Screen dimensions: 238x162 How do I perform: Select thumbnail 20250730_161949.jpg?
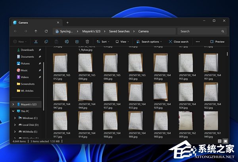click(x=211, y=121)
